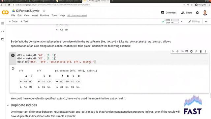This screenshot has height=119, width=211.
Task: Collapse the header with the chevron
Action: tap(206, 21)
